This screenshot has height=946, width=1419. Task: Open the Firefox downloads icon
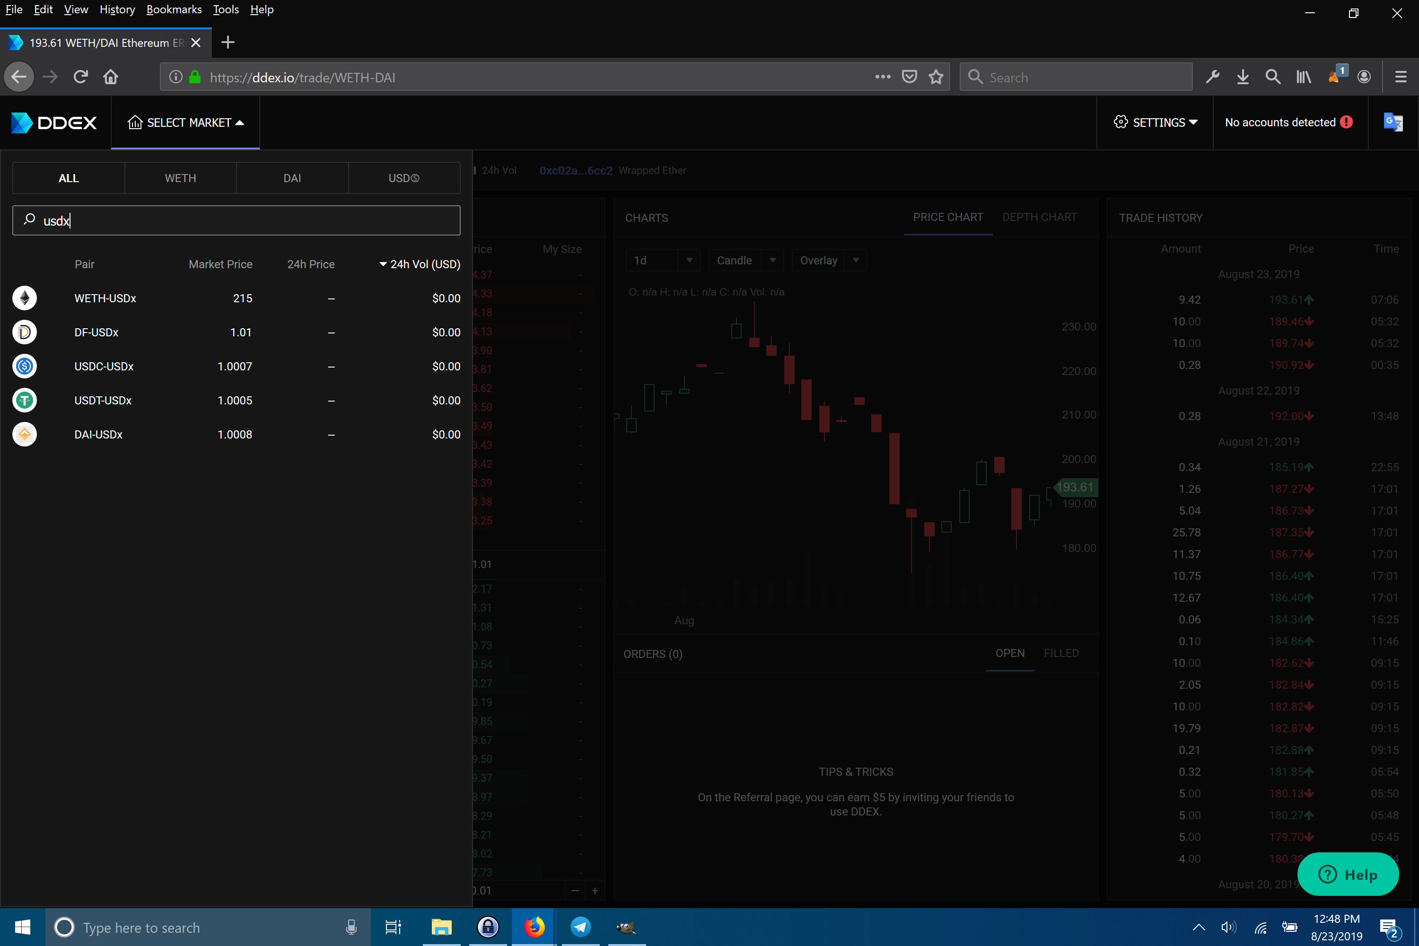(1243, 77)
